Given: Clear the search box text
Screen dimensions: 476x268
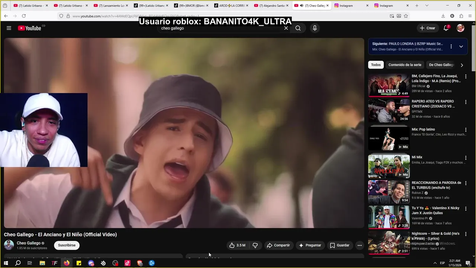Looking at the screenshot, I should point(286,28).
